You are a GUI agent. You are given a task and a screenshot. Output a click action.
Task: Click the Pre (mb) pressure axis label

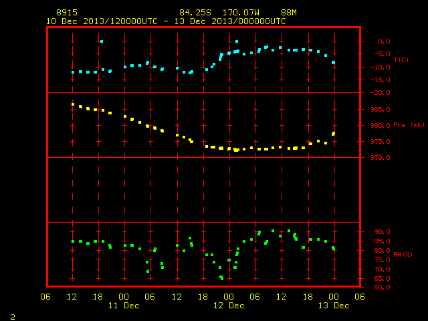pyautogui.click(x=409, y=125)
